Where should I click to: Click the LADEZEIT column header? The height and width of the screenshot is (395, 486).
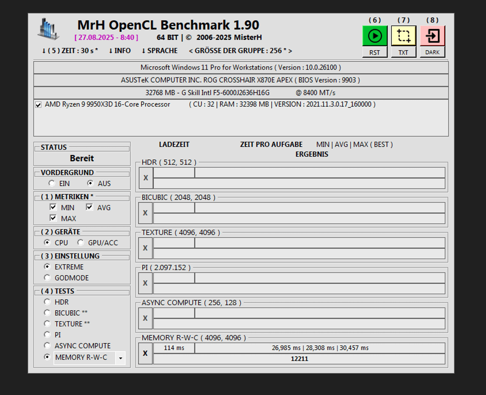(174, 145)
